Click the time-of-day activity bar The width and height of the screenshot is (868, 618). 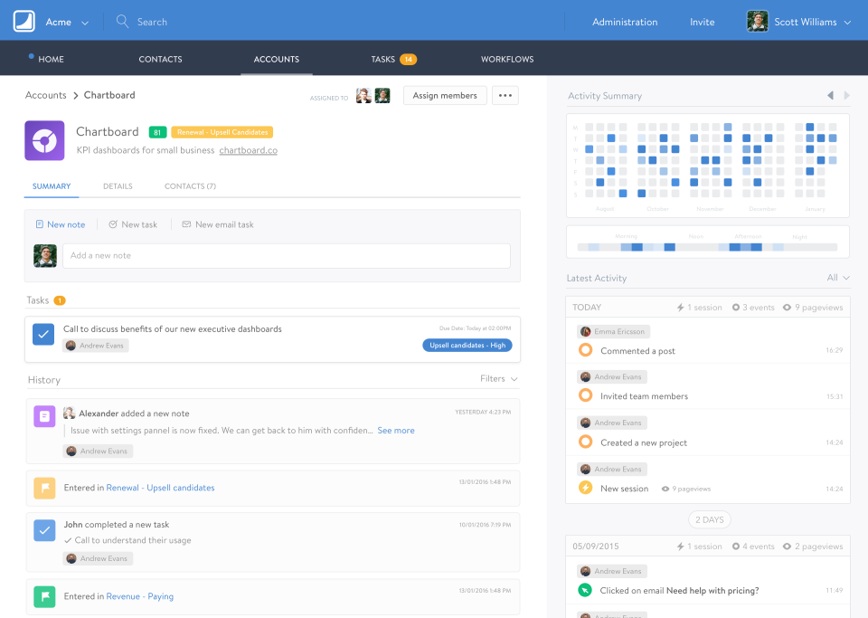(707, 247)
